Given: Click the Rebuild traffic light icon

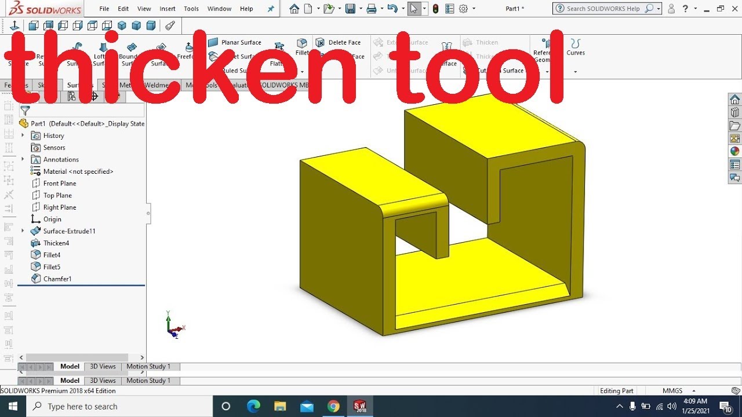Looking at the screenshot, I should [x=435, y=9].
